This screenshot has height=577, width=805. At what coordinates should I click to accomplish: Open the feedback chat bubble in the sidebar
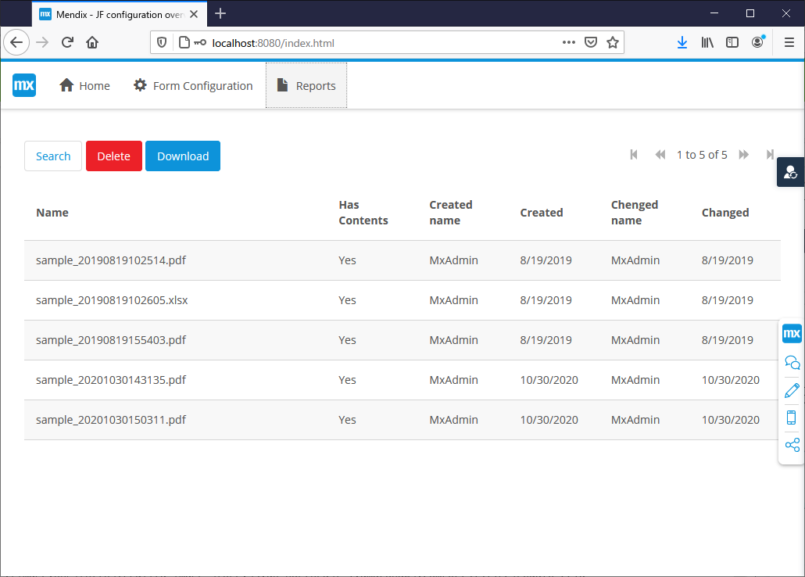[792, 361]
